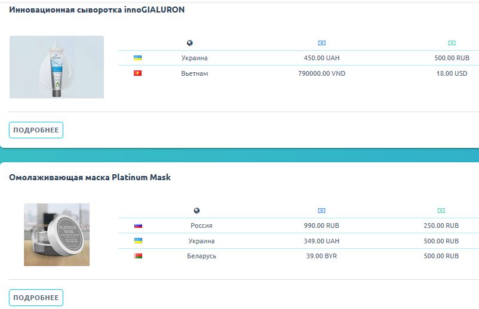Click the Ukraine flag in Platinum Mask table
This screenshot has height=309, width=479.
point(139,240)
